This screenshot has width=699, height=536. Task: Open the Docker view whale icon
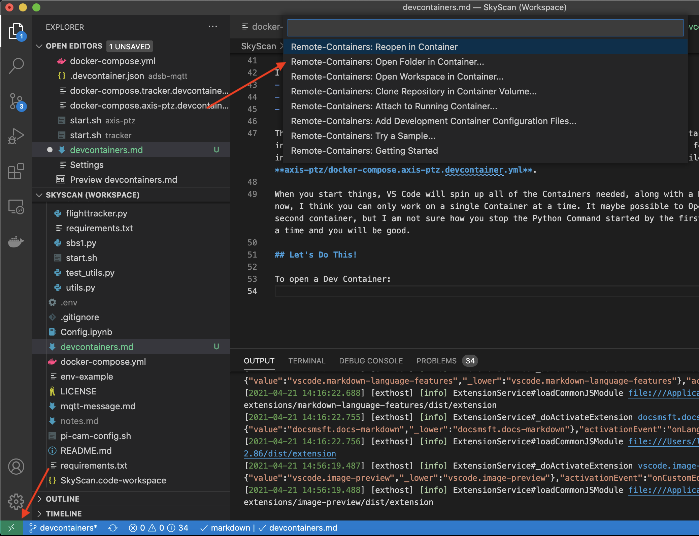coord(16,241)
